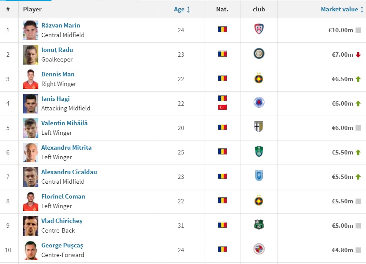Click the club column header
The height and width of the screenshot is (264, 366).
pyautogui.click(x=259, y=9)
